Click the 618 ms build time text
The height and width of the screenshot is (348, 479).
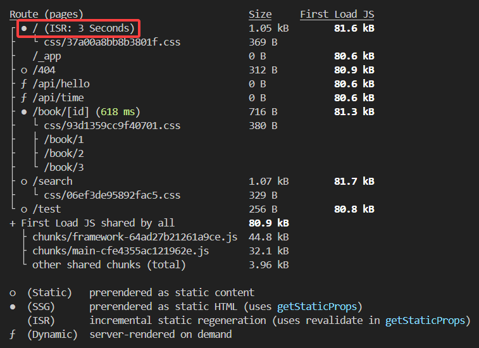[x=118, y=112]
